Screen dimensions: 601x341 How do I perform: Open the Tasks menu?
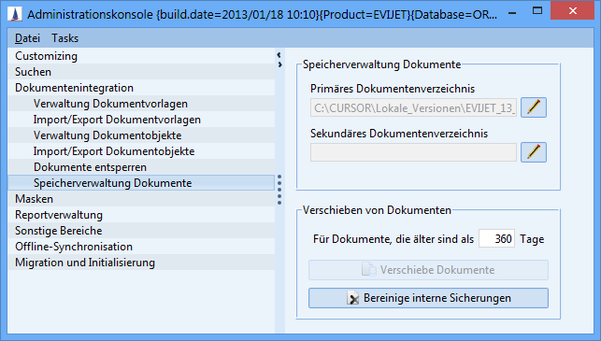tap(65, 38)
